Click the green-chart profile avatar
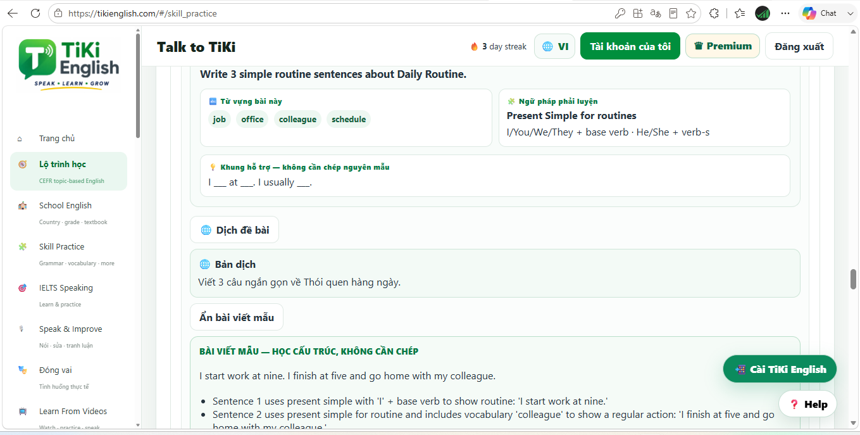Viewport: 860px width, 435px height. 763,13
